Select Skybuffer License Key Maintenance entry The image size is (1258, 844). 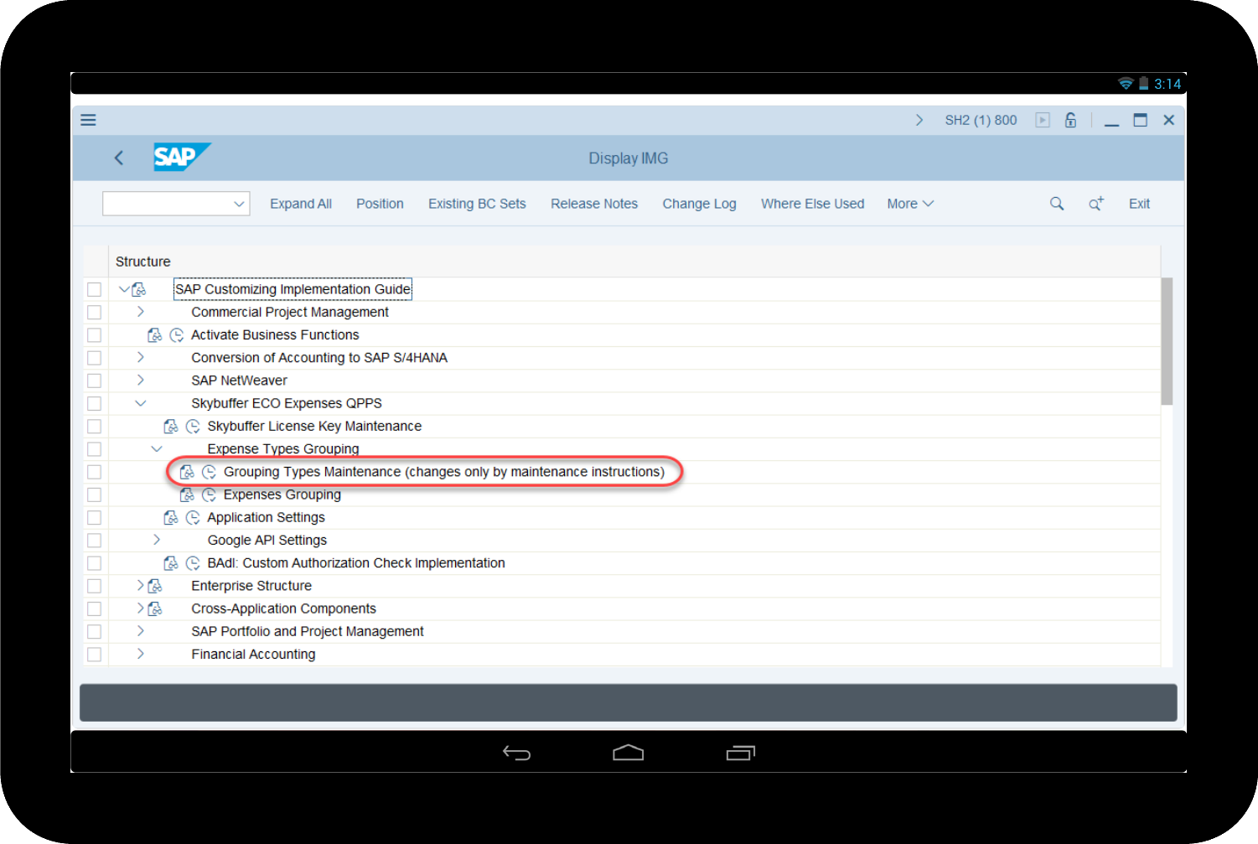pyautogui.click(x=314, y=426)
